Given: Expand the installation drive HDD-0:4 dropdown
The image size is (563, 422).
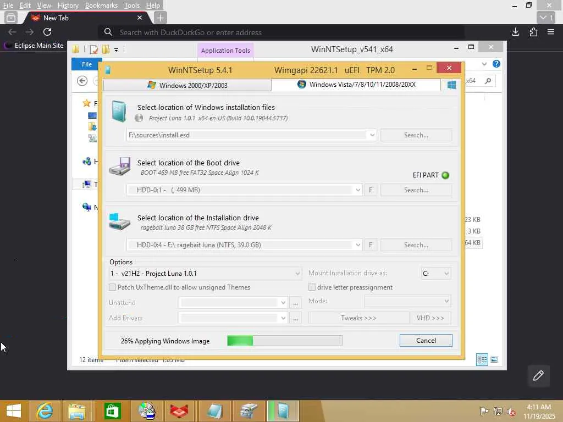Looking at the screenshot, I should pyautogui.click(x=357, y=245).
